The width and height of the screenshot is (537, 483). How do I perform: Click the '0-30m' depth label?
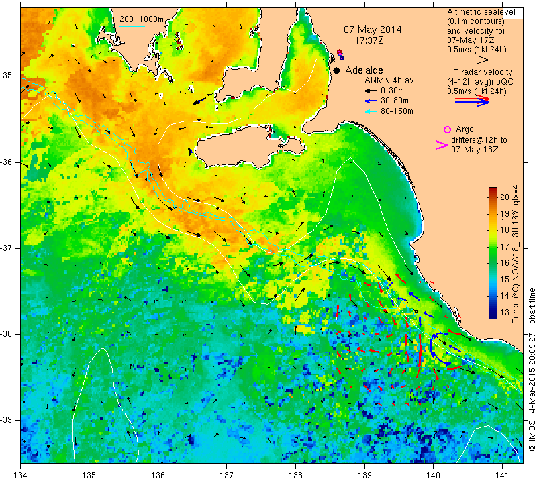coord(392,91)
